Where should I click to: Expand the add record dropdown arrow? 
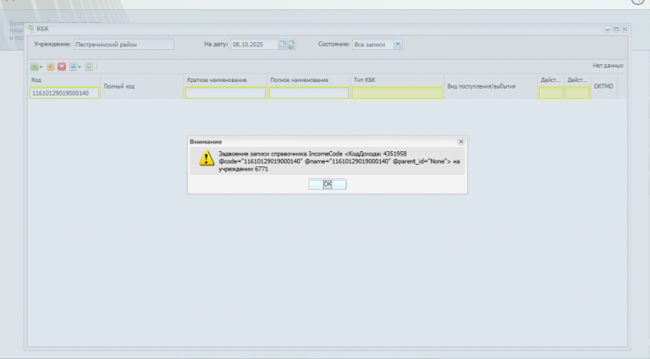41,67
